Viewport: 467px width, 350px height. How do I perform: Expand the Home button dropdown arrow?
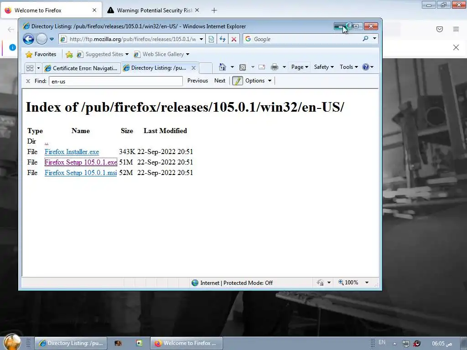[232, 67]
